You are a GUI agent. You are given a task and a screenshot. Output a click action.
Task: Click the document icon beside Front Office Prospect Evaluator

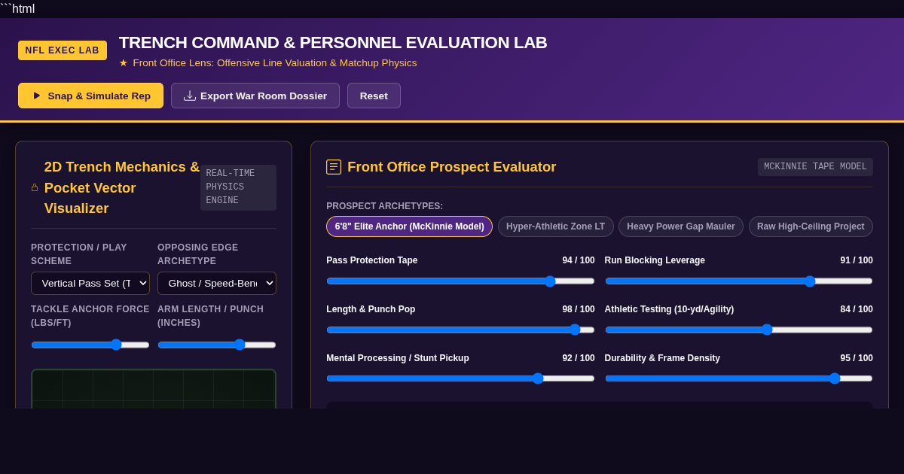[334, 167]
